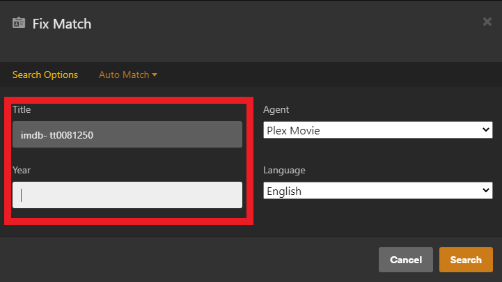The height and width of the screenshot is (282, 502).
Task: Click the Fix Match header icon
Action: (19, 23)
